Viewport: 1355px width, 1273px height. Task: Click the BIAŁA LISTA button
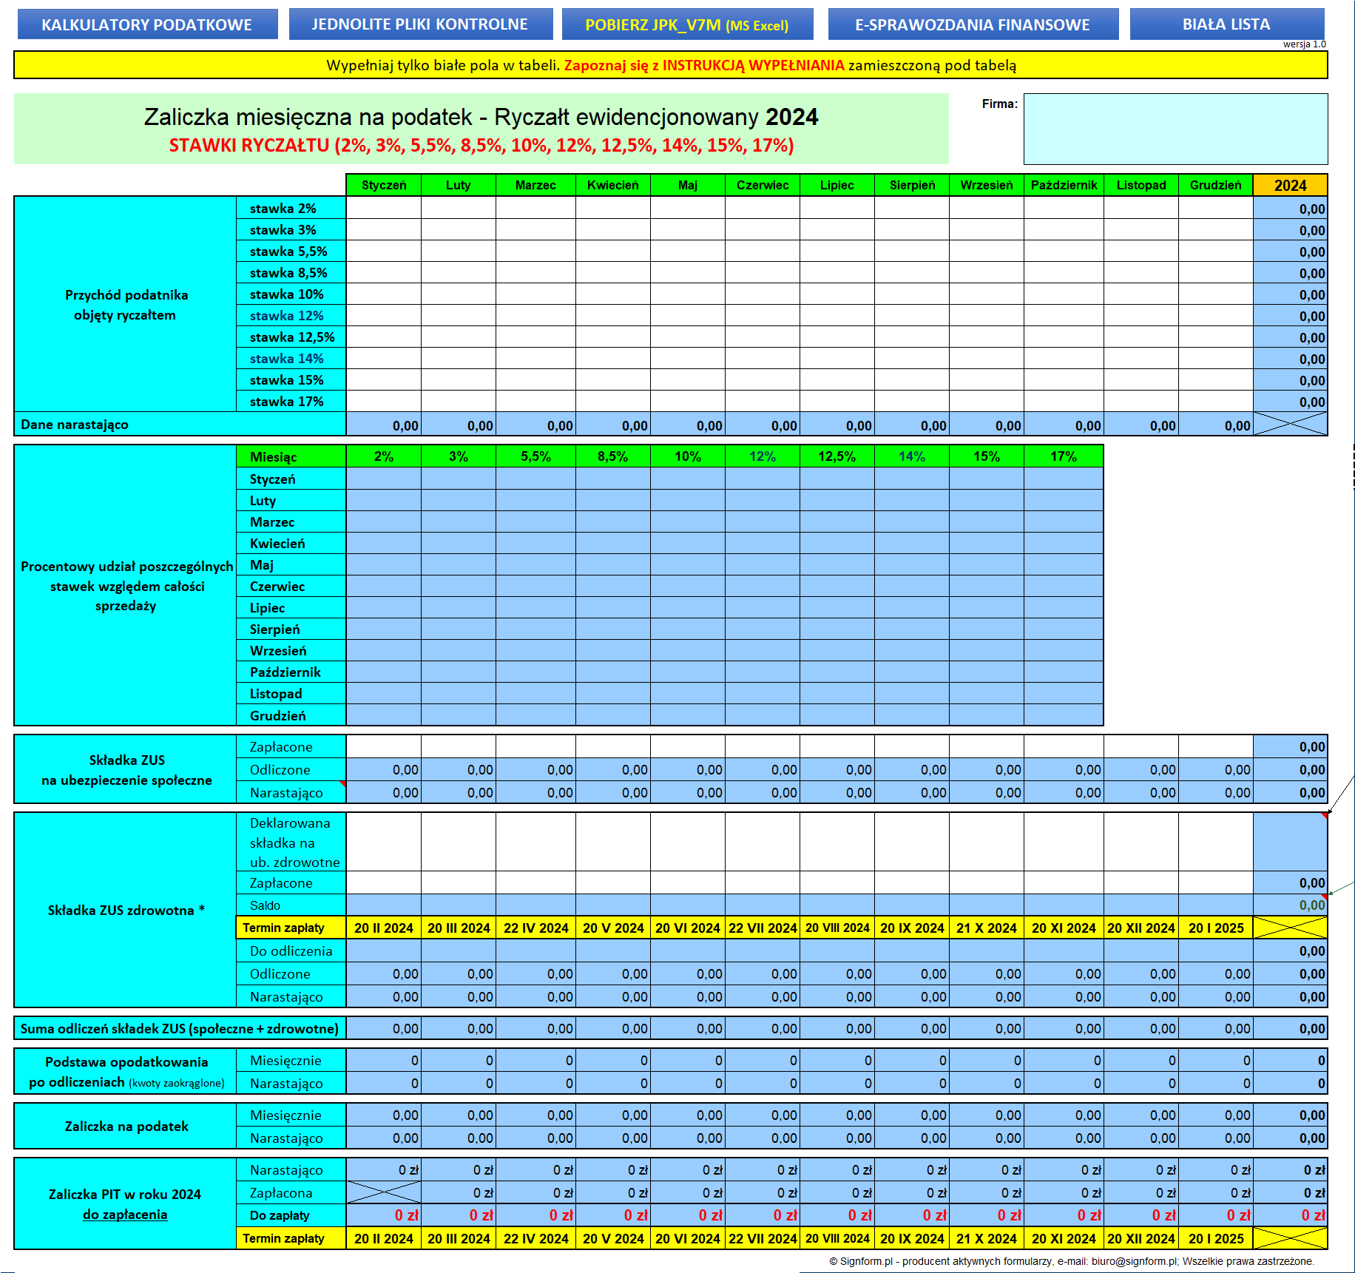pos(1226,24)
